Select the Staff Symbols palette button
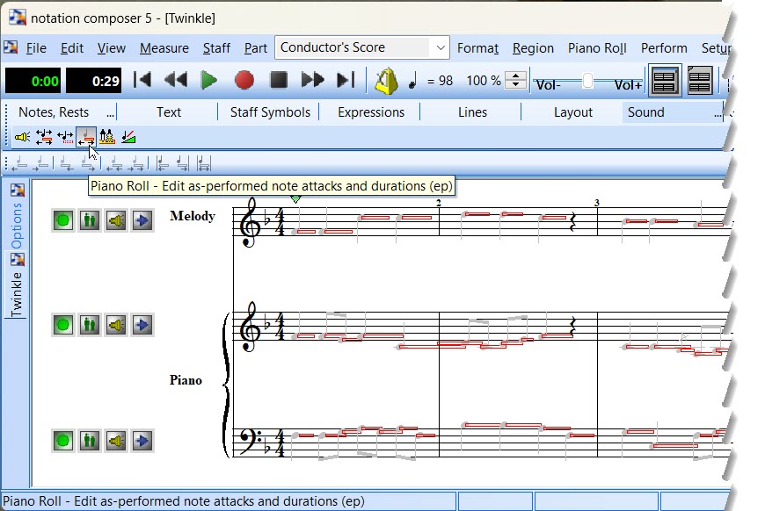765x511 pixels. (x=270, y=112)
